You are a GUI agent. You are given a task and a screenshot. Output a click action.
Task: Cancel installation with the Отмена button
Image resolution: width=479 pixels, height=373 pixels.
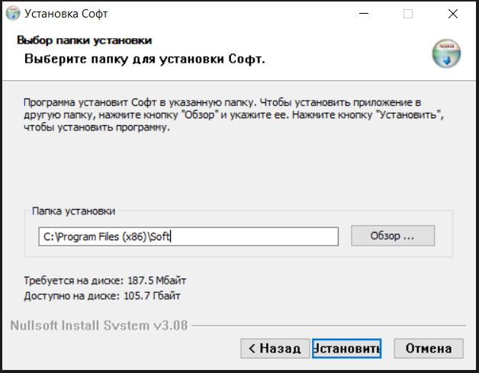tap(429, 349)
